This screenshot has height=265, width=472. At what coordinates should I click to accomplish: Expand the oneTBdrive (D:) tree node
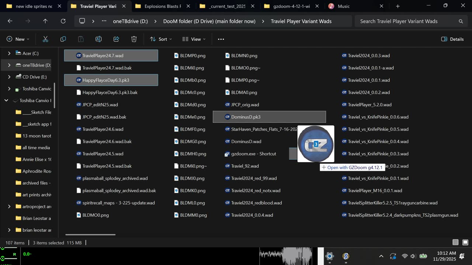[9, 65]
